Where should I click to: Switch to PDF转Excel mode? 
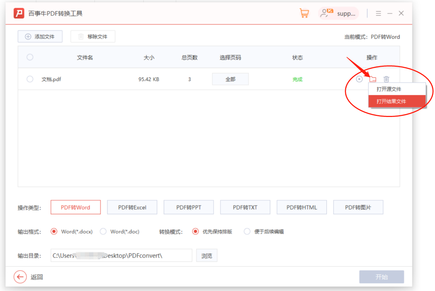coord(132,207)
